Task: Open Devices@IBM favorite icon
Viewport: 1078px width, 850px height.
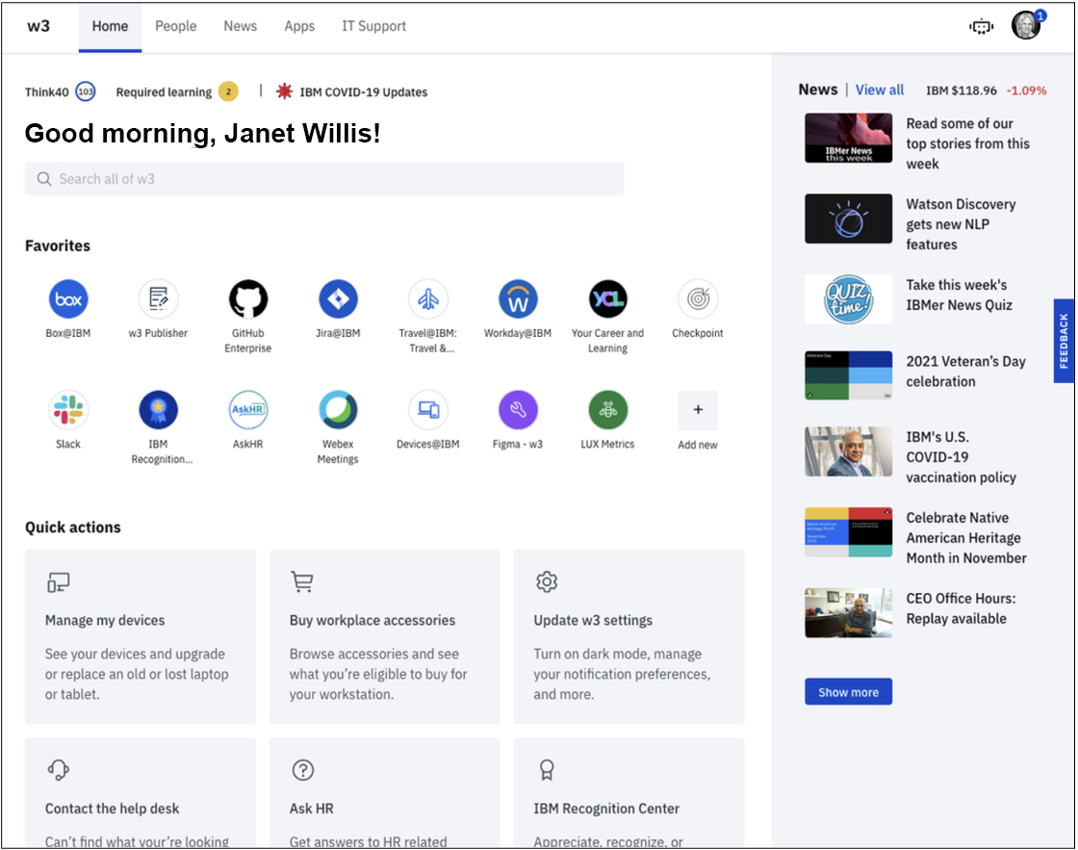Action: coord(428,410)
